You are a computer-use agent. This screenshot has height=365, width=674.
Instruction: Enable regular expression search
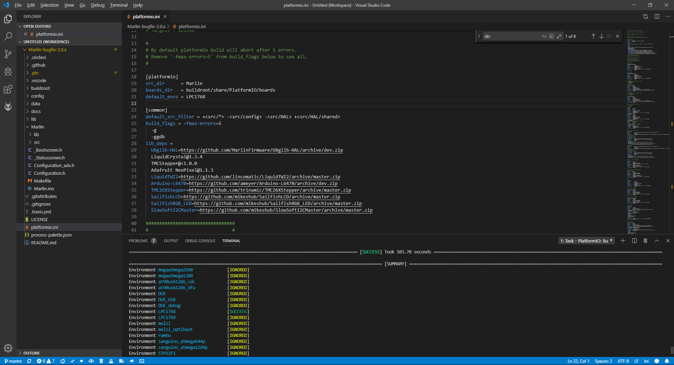(559, 36)
